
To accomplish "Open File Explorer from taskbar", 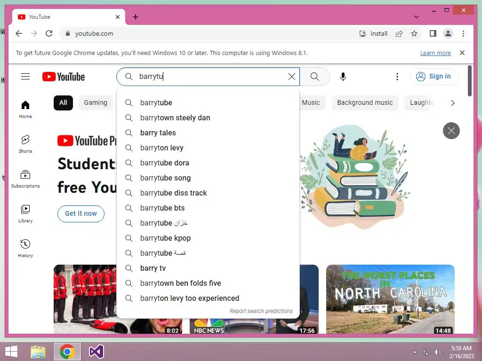I will pos(38,352).
